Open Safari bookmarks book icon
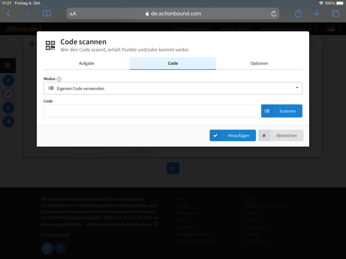346x259 pixels. (47, 13)
